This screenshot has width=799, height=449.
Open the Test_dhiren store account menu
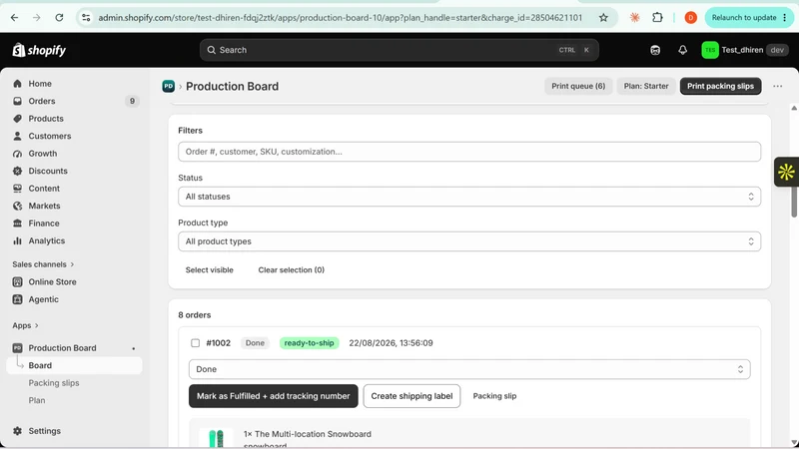point(744,50)
